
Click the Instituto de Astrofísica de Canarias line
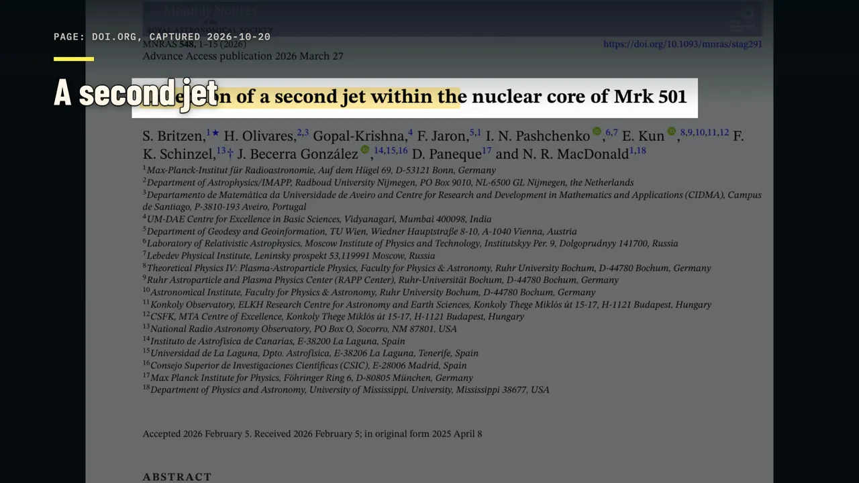pyautogui.click(x=274, y=341)
